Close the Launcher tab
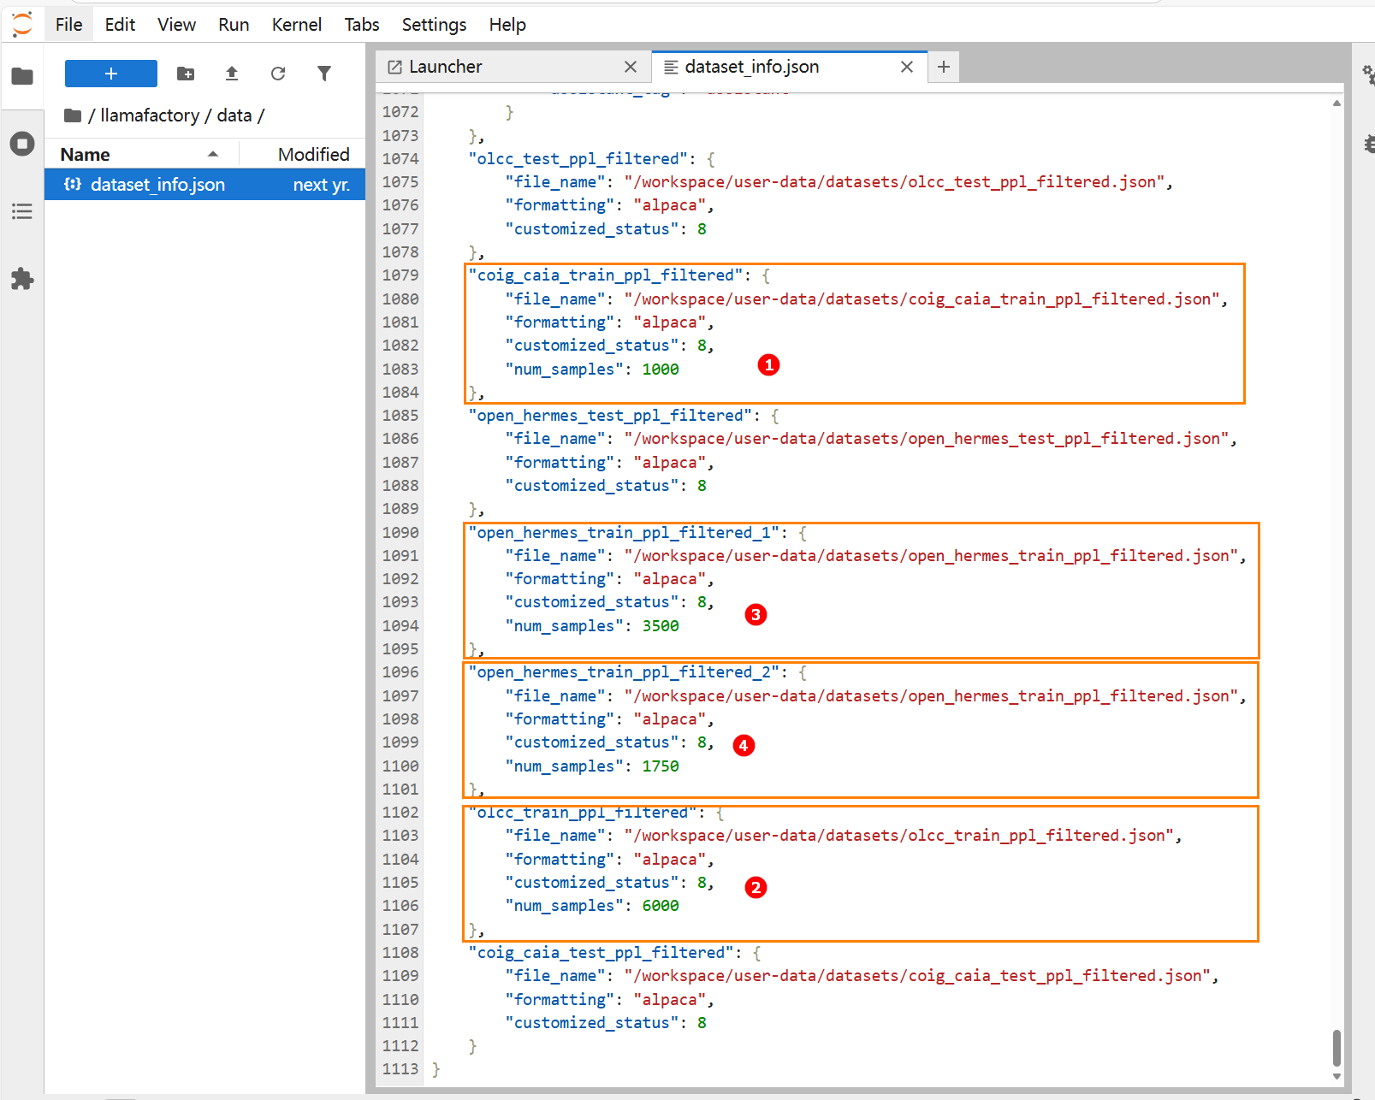This screenshot has height=1100, width=1375. [x=631, y=67]
